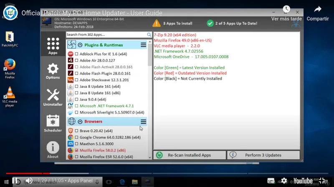Click the yellow warning triangle icon
The image size is (334, 187).
(x=157, y=23)
